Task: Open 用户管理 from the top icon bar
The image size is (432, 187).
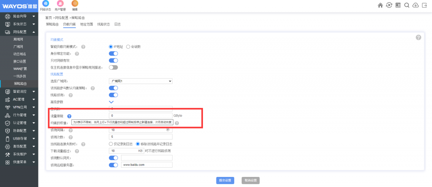Action: [60, 5]
